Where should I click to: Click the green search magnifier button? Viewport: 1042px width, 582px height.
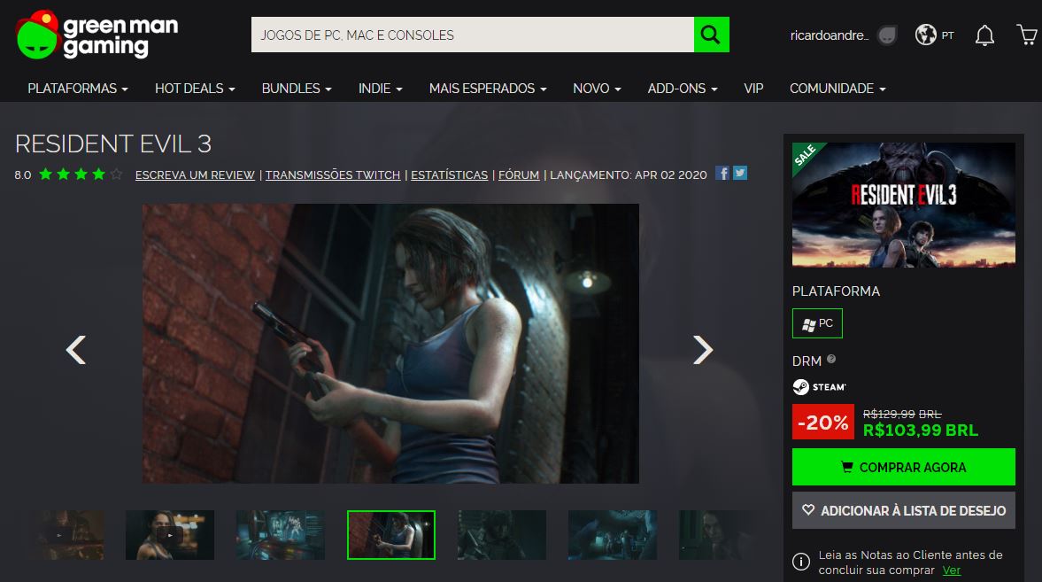711,35
